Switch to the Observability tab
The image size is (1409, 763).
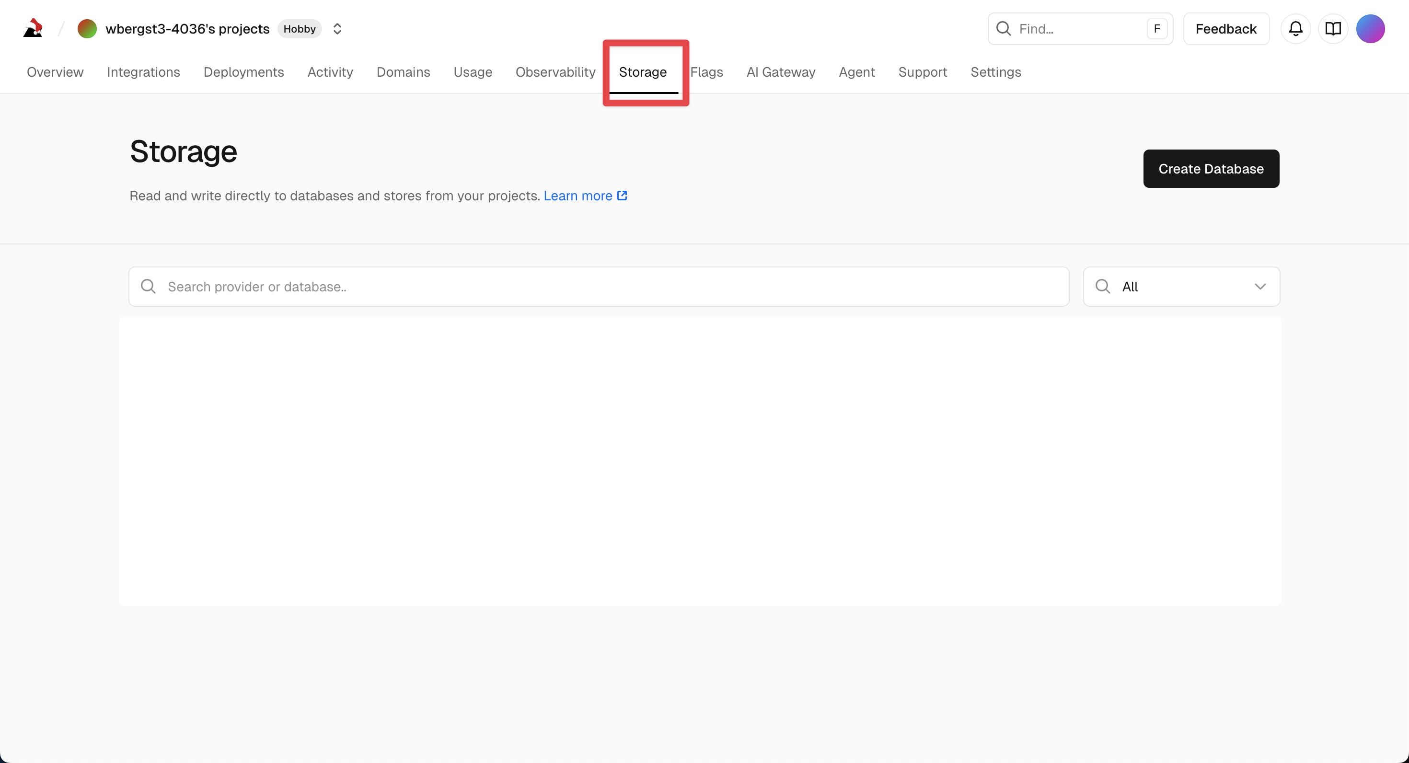[x=555, y=72]
